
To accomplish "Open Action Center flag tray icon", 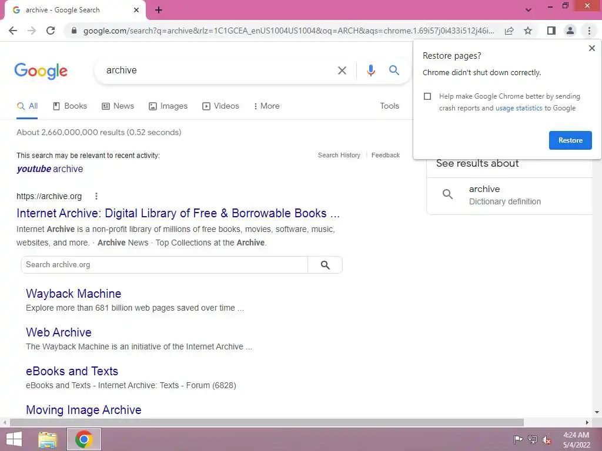I will point(519,440).
